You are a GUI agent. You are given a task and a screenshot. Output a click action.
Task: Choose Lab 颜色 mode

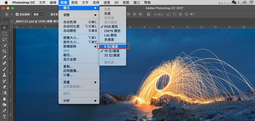(113, 35)
